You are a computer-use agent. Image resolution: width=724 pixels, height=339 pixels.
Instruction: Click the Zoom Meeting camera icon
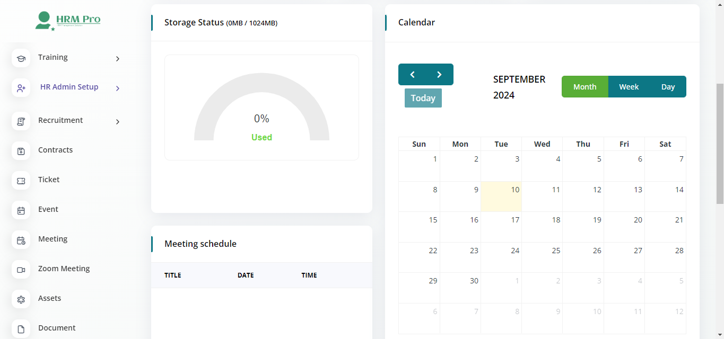click(x=21, y=270)
